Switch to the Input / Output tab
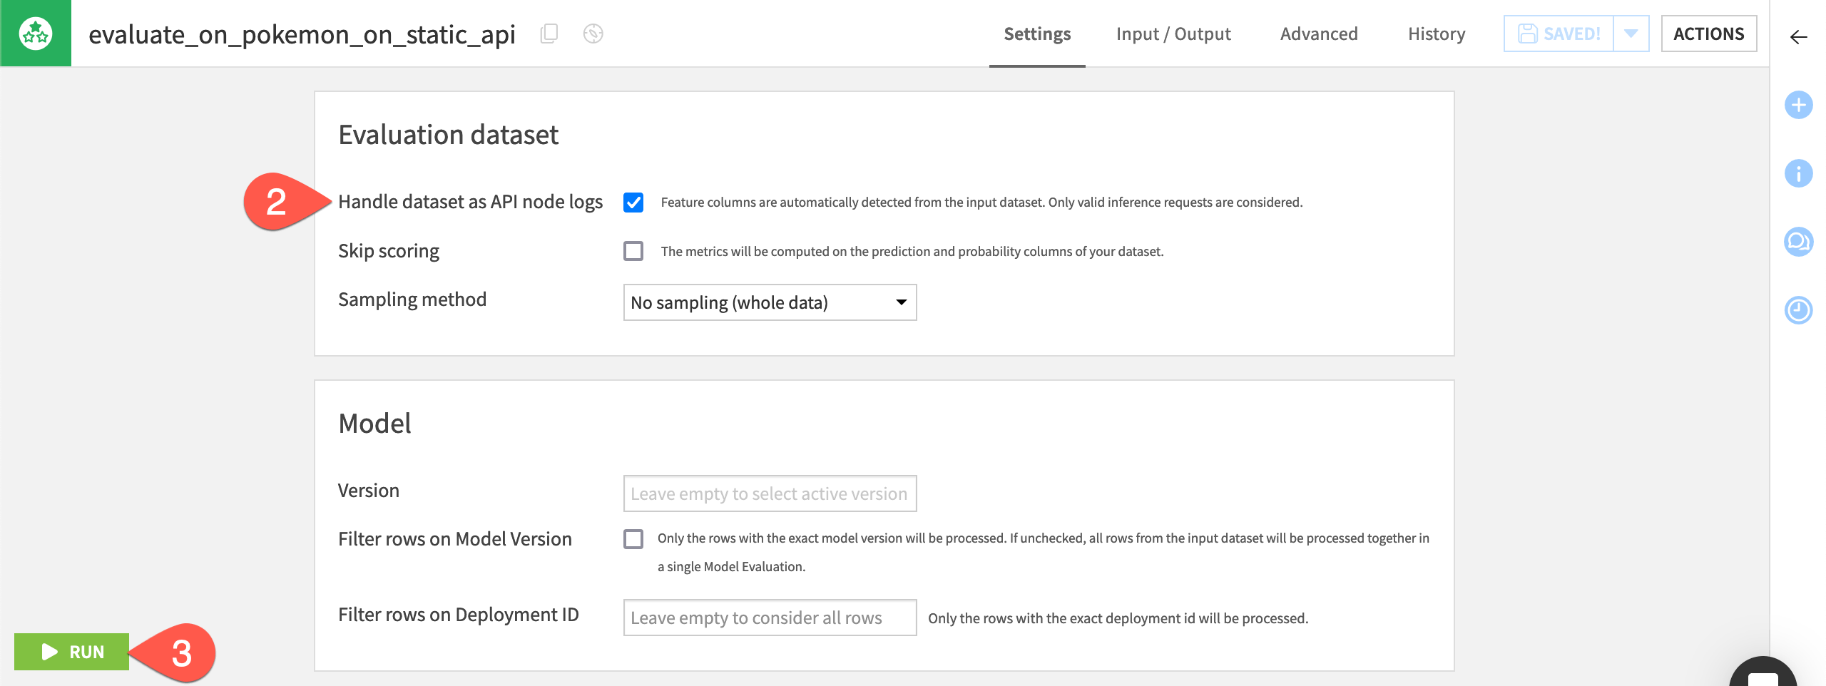Image resolution: width=1826 pixels, height=686 pixels. (1173, 34)
